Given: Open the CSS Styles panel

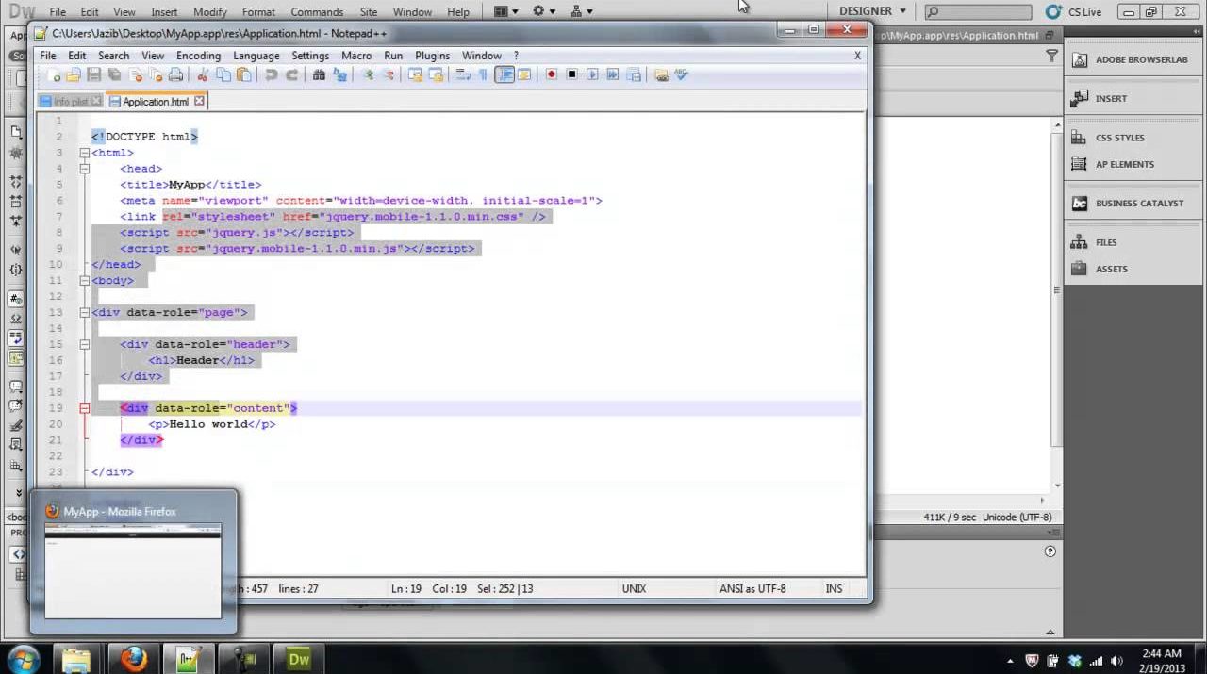Looking at the screenshot, I should [x=1119, y=138].
